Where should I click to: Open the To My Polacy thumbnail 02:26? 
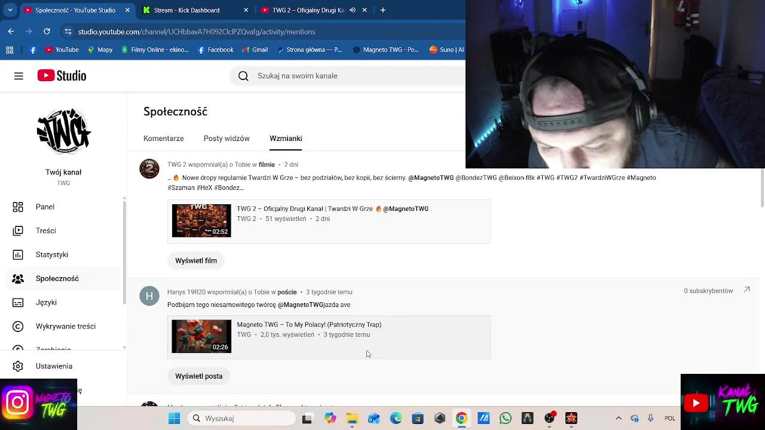tap(201, 336)
